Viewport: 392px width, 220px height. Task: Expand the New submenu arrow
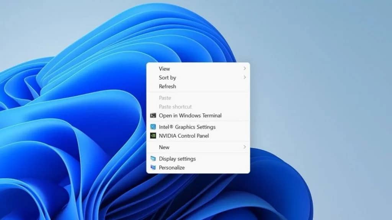pos(245,147)
